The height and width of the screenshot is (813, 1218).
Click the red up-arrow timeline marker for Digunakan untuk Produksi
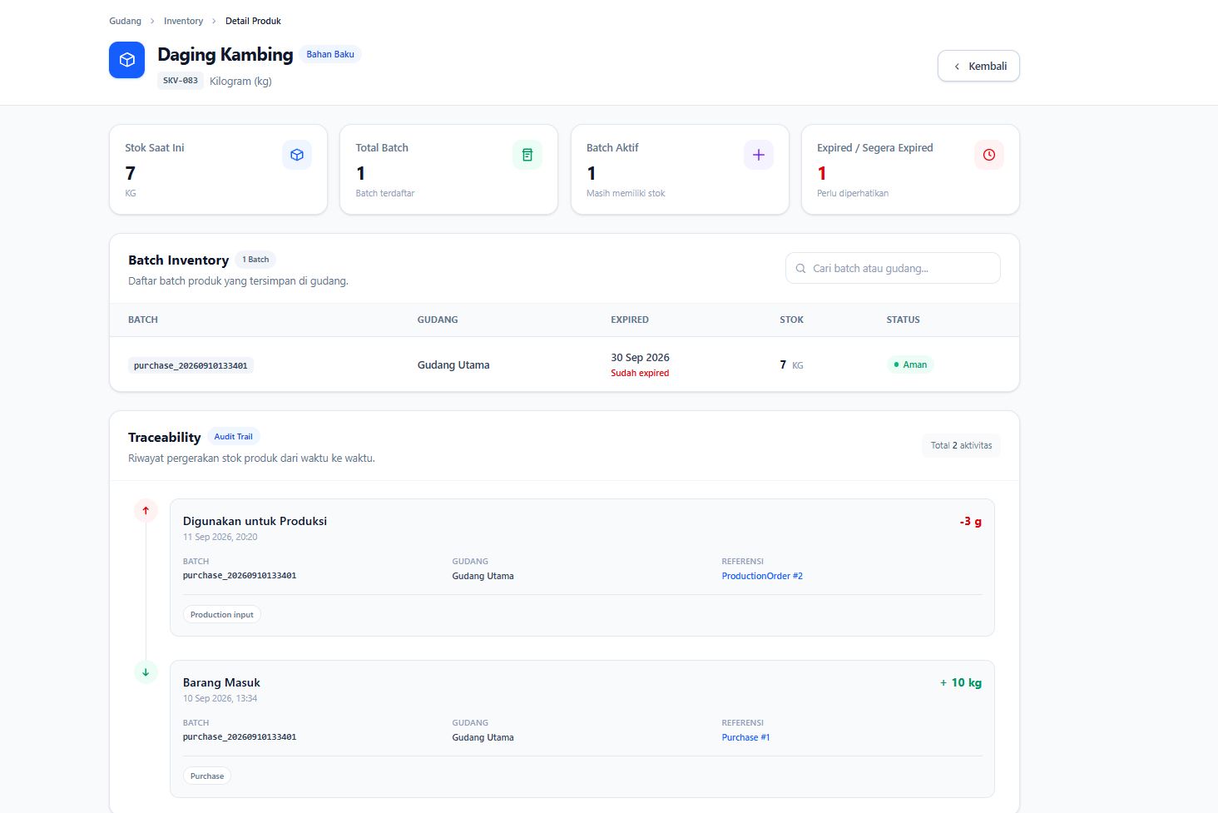(146, 511)
